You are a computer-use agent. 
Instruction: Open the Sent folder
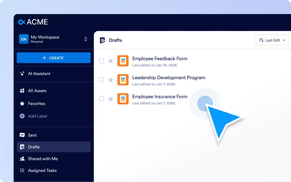click(x=54, y=135)
